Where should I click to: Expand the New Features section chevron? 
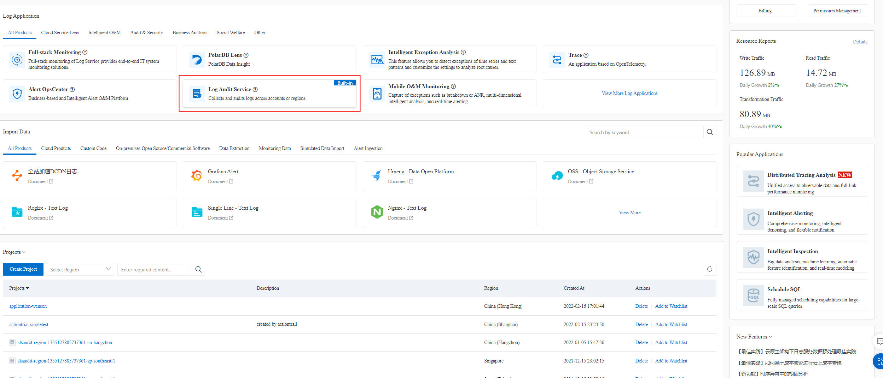tap(771, 337)
